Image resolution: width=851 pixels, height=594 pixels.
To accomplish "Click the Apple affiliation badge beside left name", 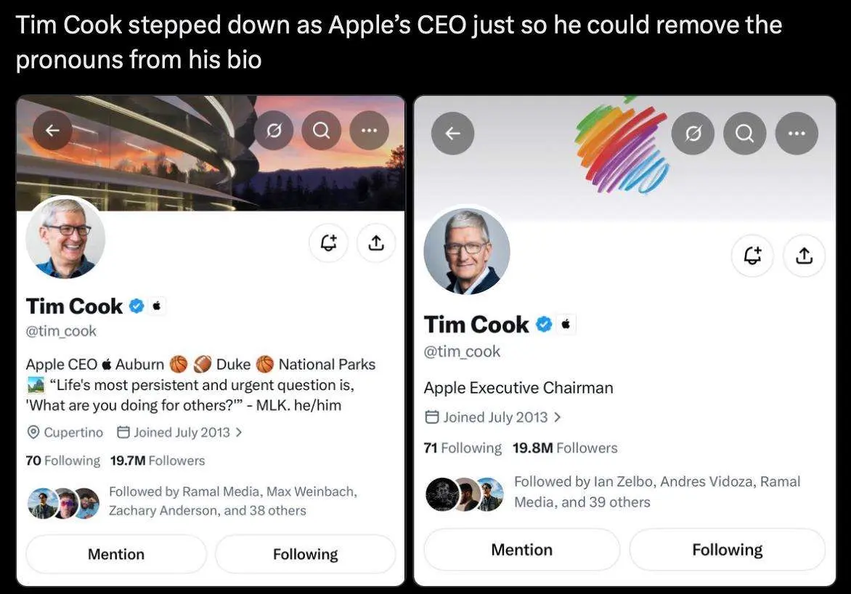I will pyautogui.click(x=158, y=306).
